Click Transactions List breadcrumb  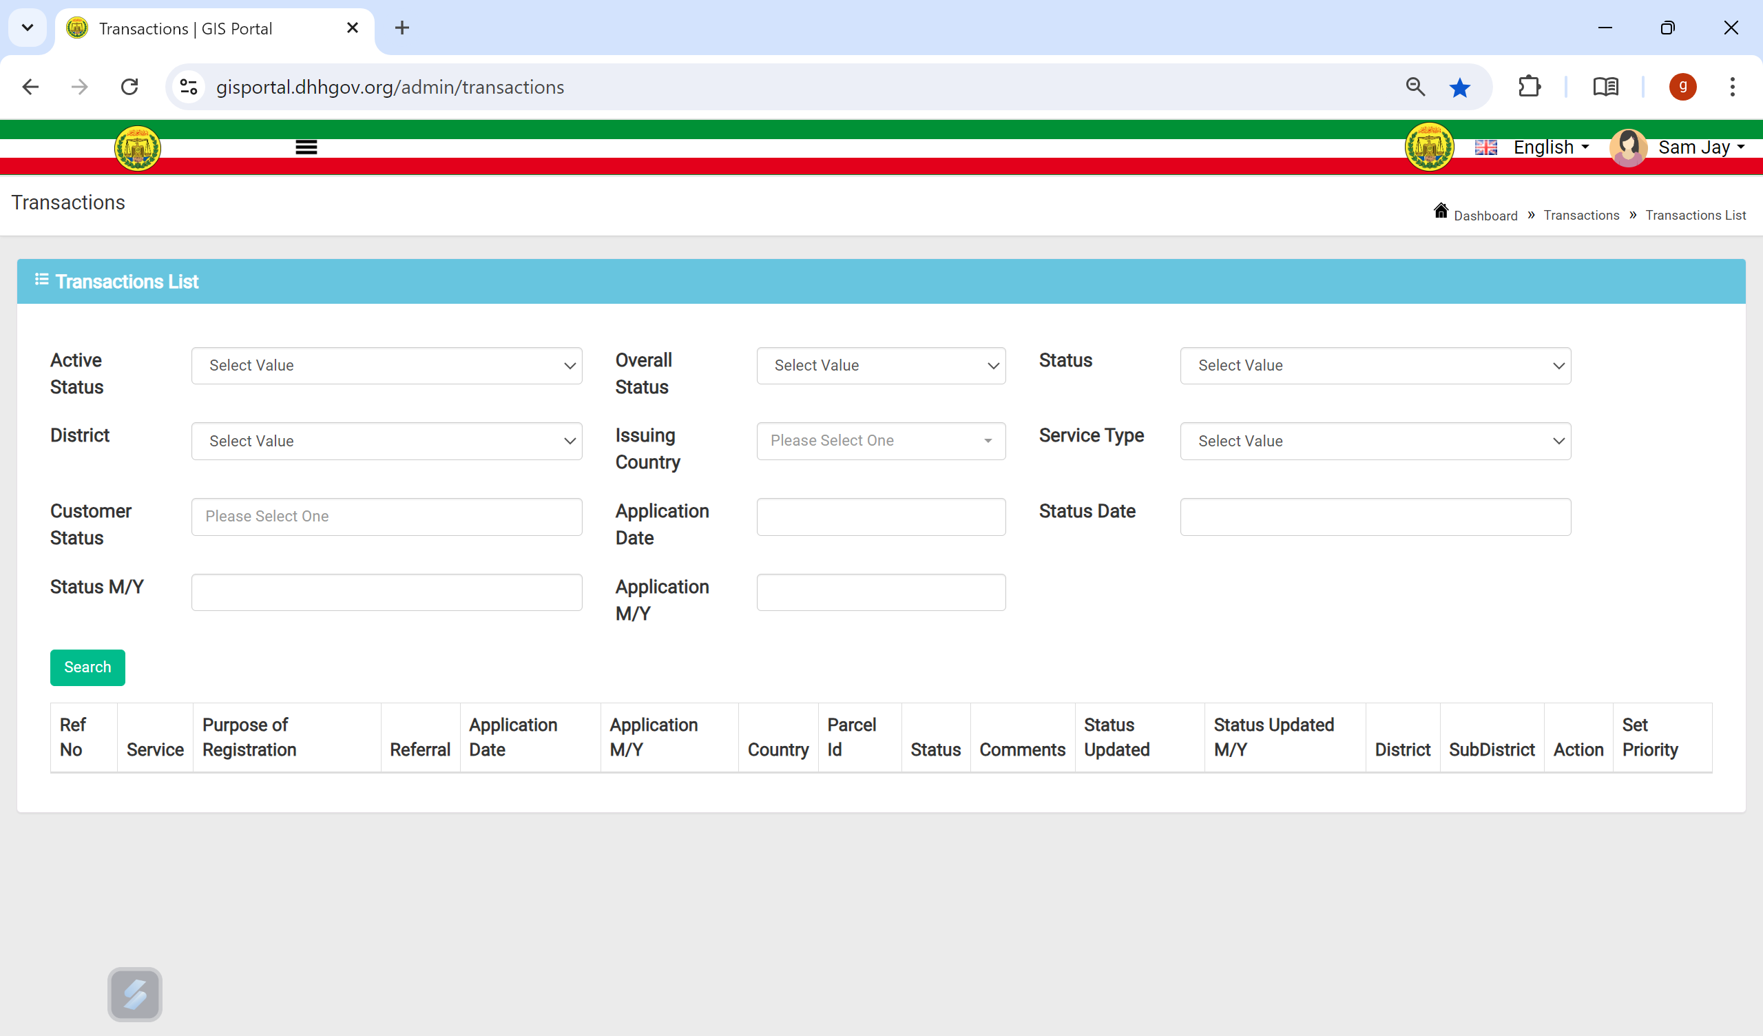coord(1695,216)
